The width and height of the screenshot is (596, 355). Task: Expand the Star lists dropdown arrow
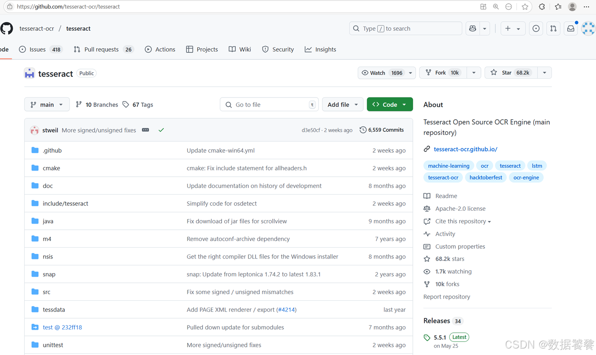click(545, 73)
